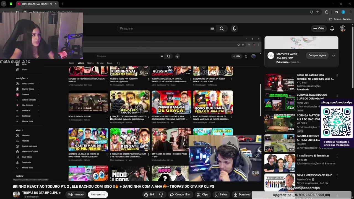Open the tab search chevron in Chrome
354x199 pixels.
pos(4,4)
